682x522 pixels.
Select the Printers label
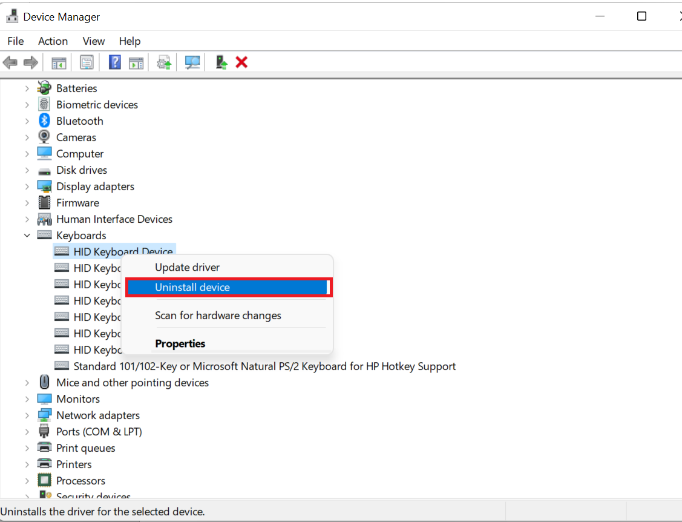74,464
